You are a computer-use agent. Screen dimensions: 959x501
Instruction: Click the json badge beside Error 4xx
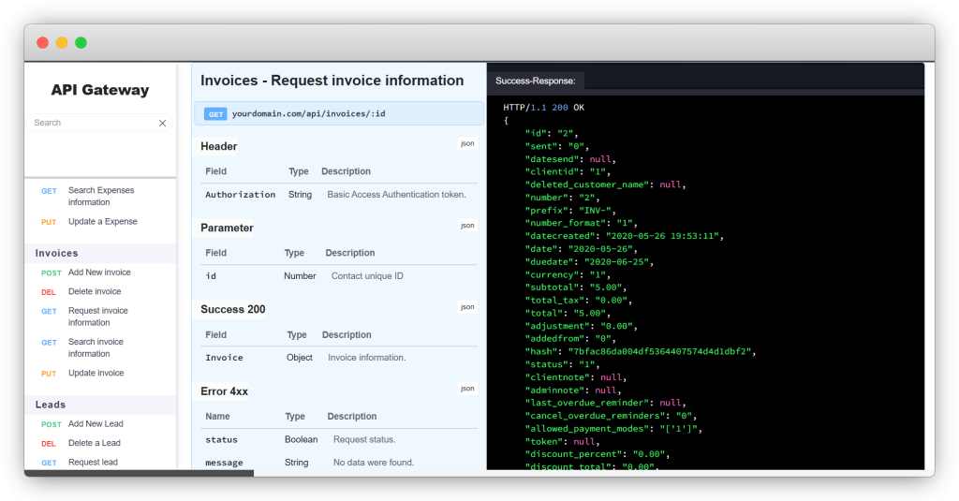point(467,389)
